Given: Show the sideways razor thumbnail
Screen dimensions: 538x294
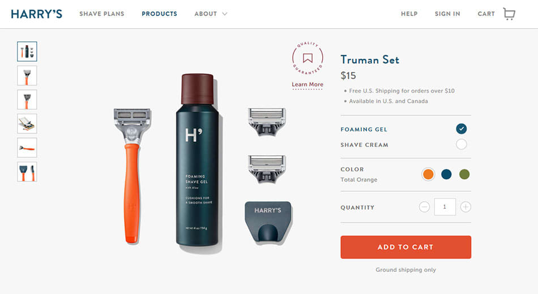Looking at the screenshot, I should 27,148.
